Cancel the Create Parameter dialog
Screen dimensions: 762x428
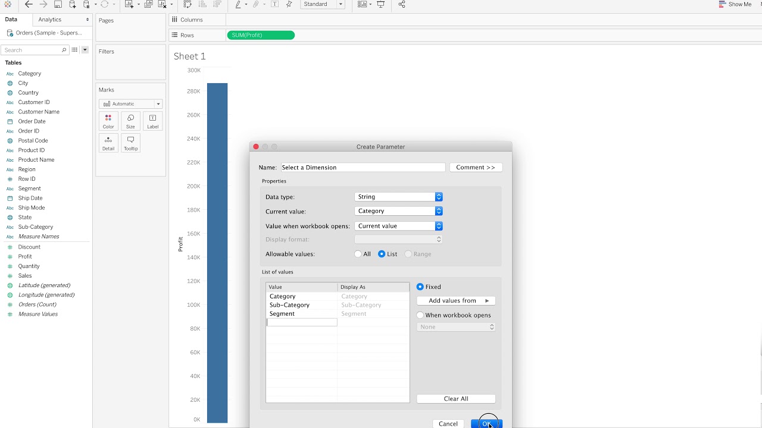pyautogui.click(x=448, y=424)
